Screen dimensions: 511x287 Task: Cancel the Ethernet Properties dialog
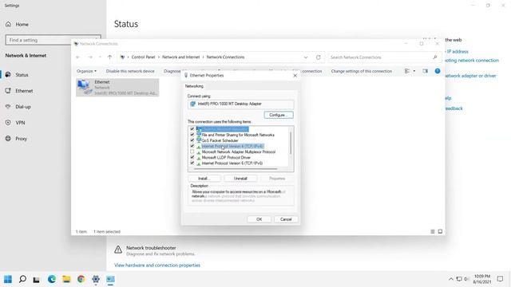286,219
